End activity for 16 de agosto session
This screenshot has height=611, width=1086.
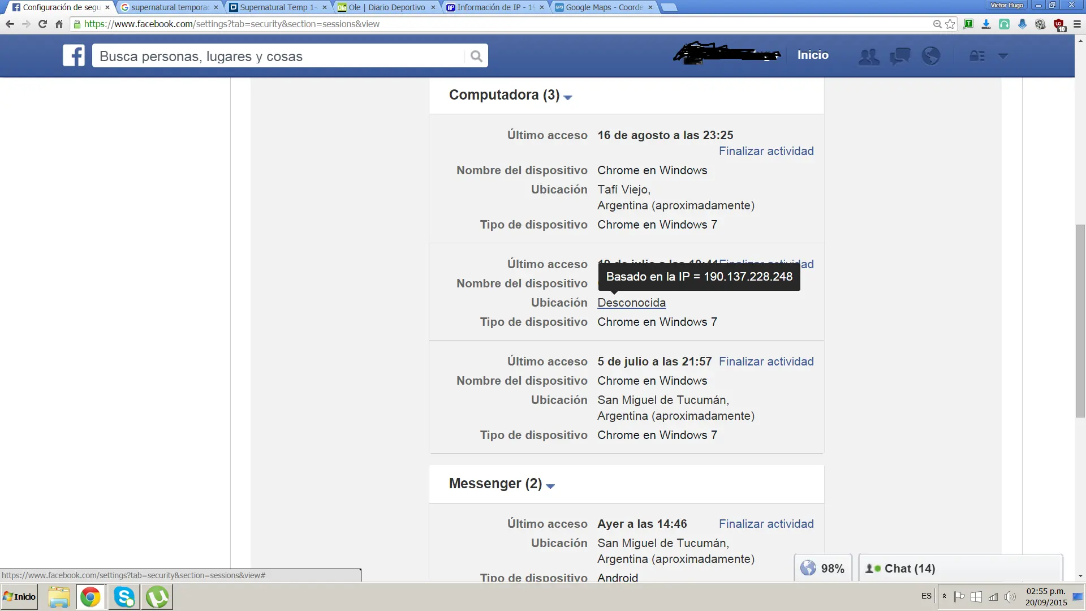pyautogui.click(x=766, y=151)
